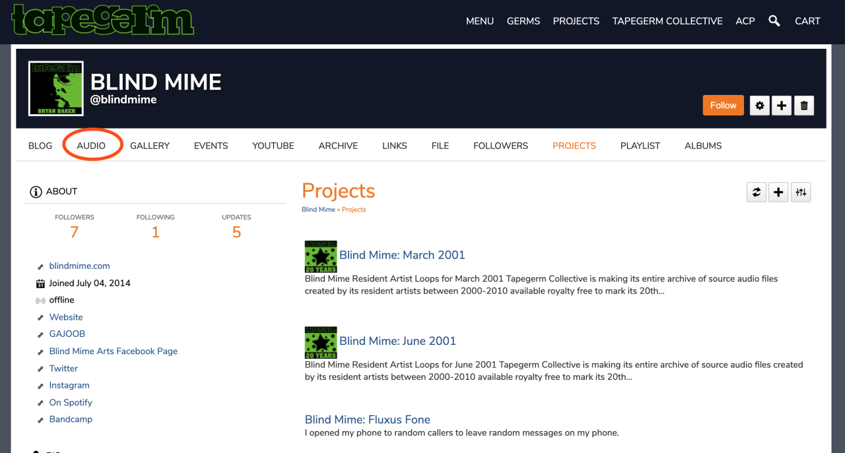
Task: Open the Bandcamp sidebar link
Action: coord(71,419)
